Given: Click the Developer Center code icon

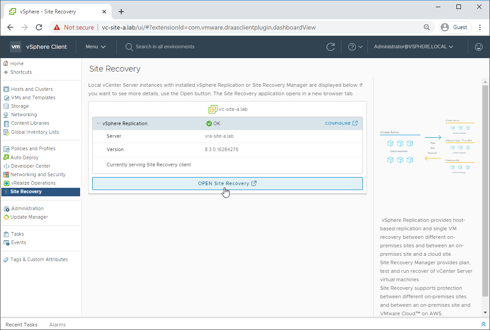Looking at the screenshot, I should [6, 166].
